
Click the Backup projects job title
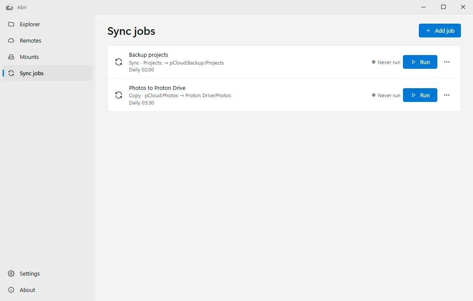tap(148, 55)
